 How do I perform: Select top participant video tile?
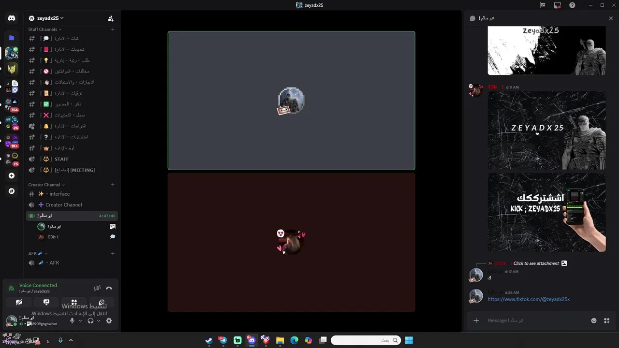(x=291, y=101)
